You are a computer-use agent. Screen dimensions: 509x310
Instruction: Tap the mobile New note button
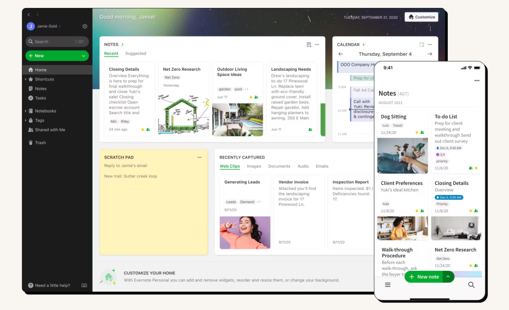click(424, 277)
